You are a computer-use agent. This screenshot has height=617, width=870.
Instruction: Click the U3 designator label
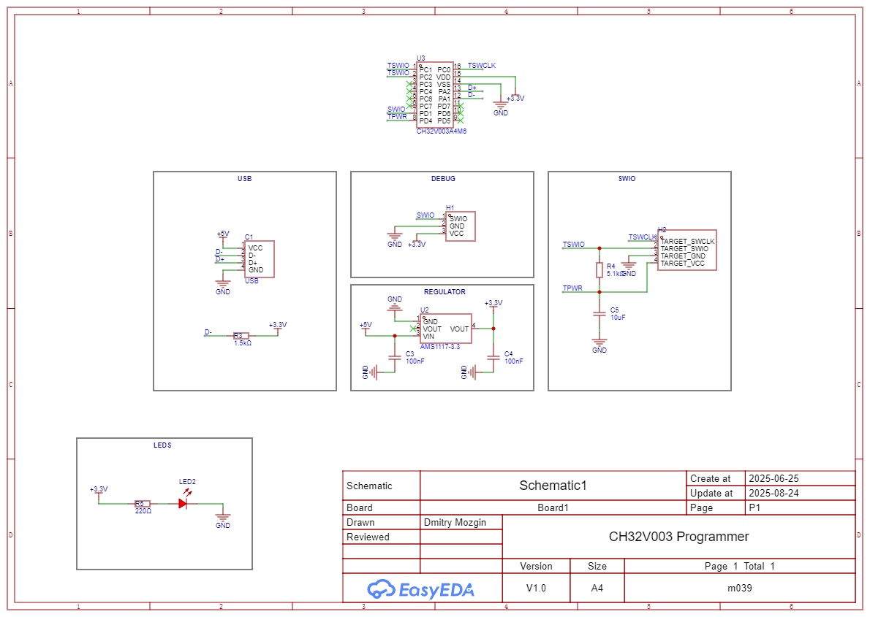tap(420, 58)
